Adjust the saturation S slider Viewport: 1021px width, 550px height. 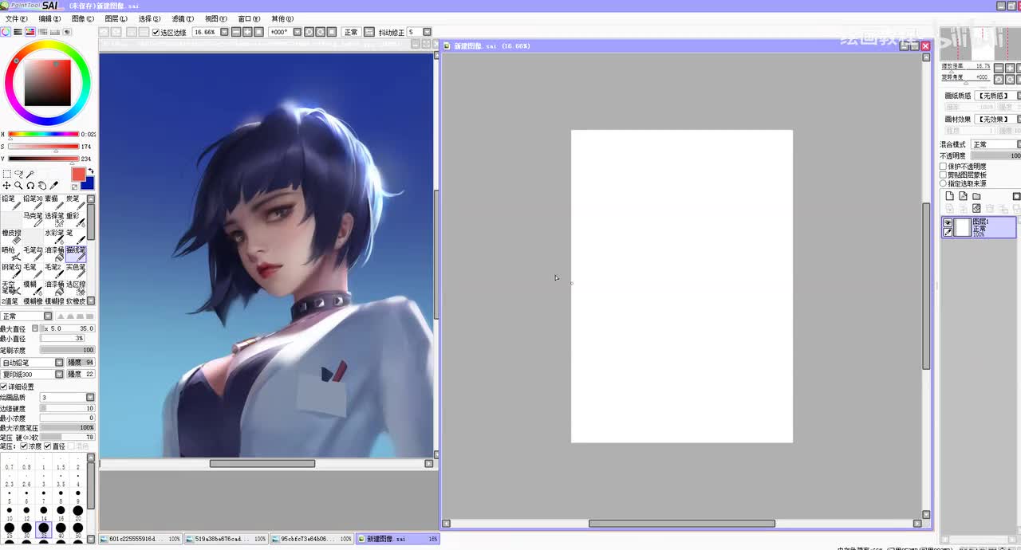point(43,146)
